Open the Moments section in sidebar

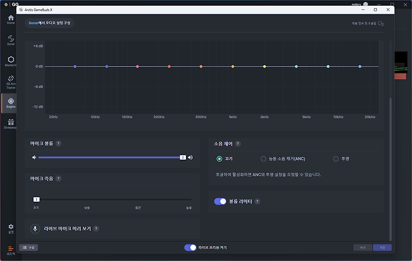click(x=11, y=61)
